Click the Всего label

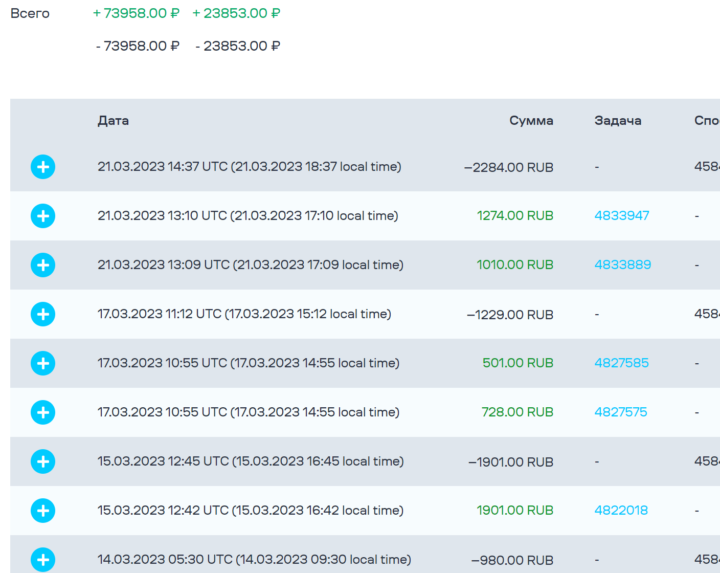30,13
